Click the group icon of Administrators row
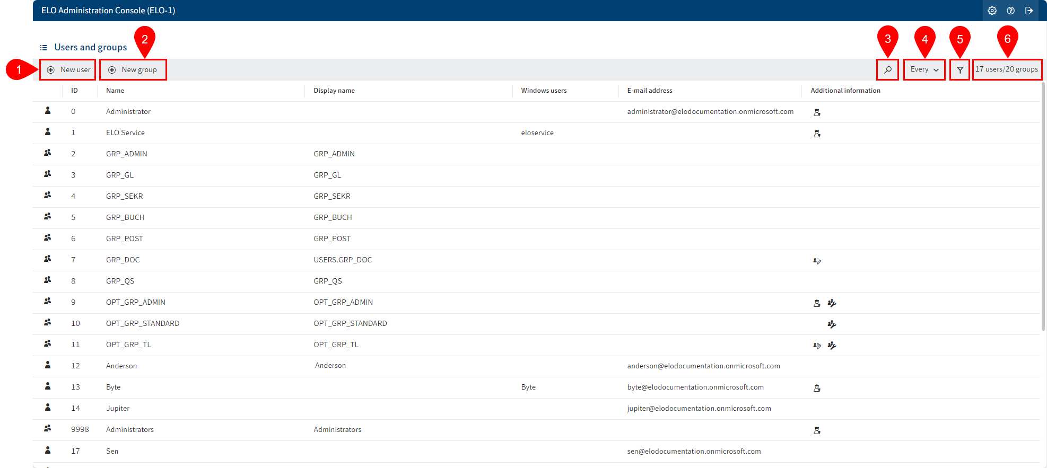 pyautogui.click(x=48, y=428)
